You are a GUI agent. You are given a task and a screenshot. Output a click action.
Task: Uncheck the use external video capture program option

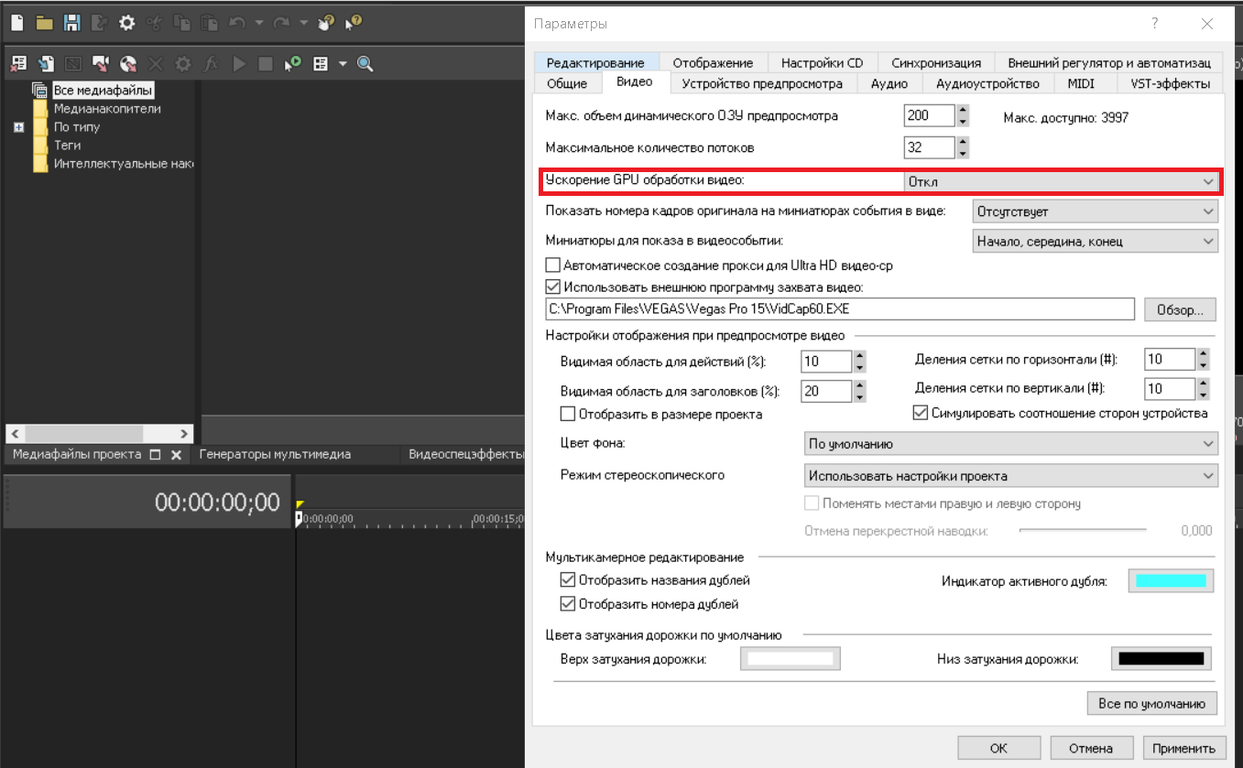(552, 286)
